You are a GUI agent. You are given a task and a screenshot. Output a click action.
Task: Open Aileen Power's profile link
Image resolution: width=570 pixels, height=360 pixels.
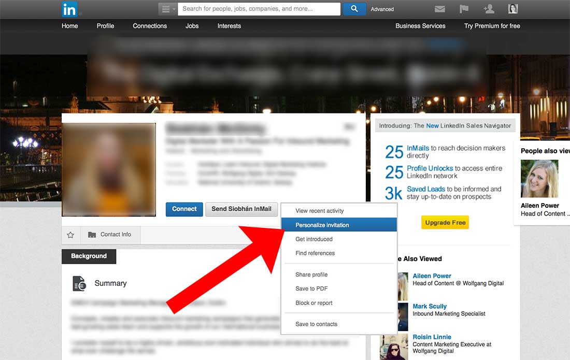(x=432, y=276)
